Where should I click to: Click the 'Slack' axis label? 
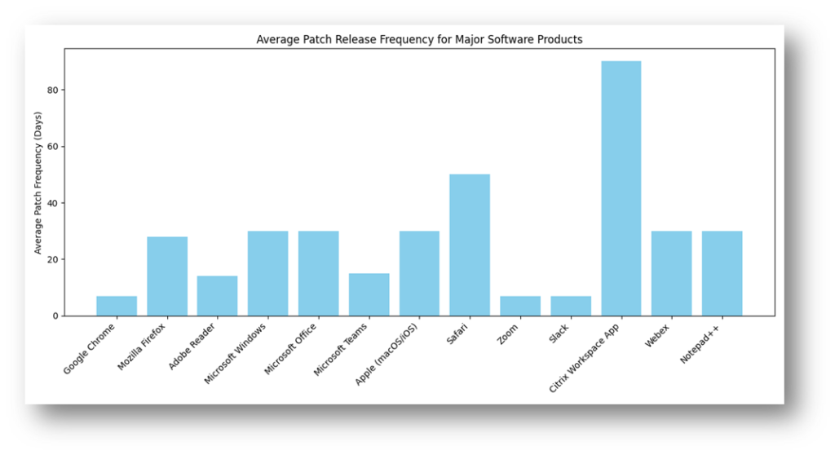[x=559, y=334]
